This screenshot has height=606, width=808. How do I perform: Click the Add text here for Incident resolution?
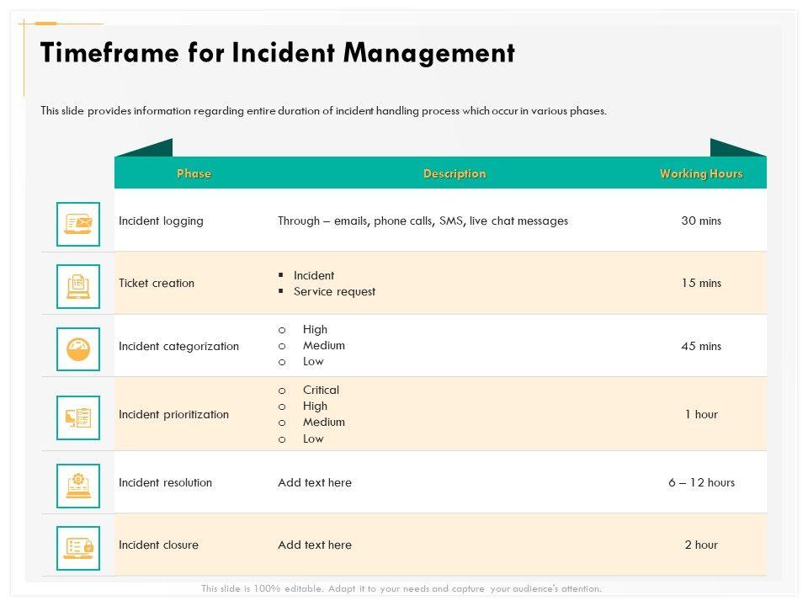[x=315, y=482]
